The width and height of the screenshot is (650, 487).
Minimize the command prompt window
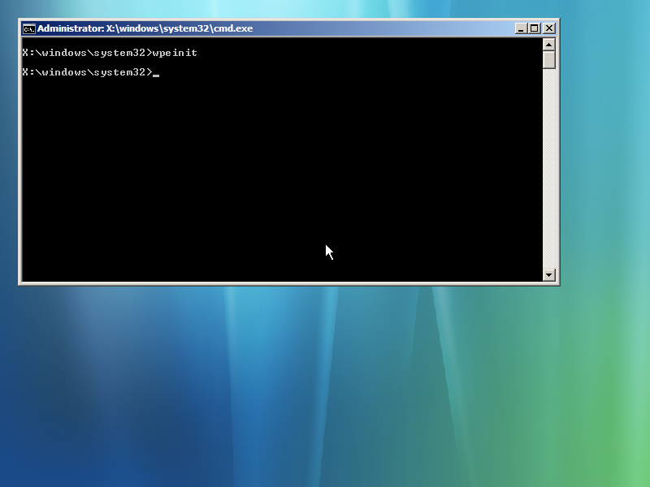(x=519, y=27)
